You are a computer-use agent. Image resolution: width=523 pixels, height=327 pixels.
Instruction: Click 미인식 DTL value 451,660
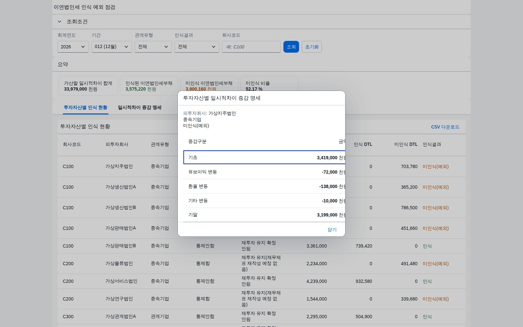(409, 228)
